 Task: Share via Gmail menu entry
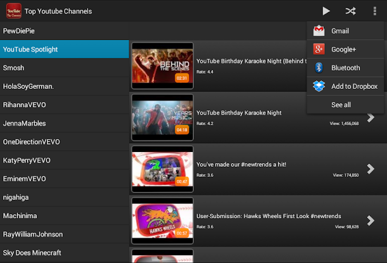click(x=345, y=31)
